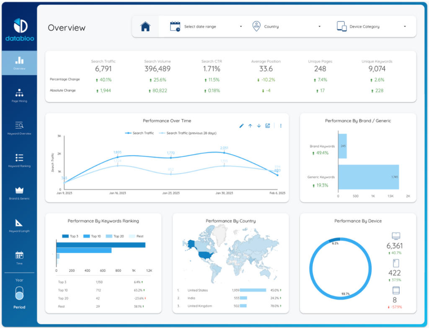Open the three-dot chart options menu
The image size is (429, 329).
coord(281,126)
